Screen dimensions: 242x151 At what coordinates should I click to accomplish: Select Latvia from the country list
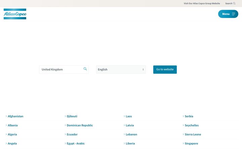[x=130, y=125]
